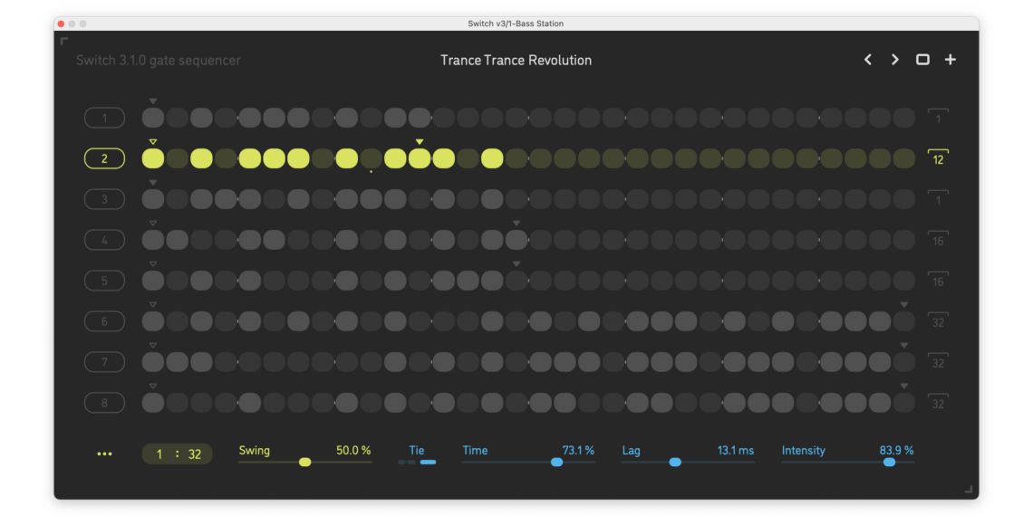
Task: Toggle the last step in row 8
Action: pos(904,403)
